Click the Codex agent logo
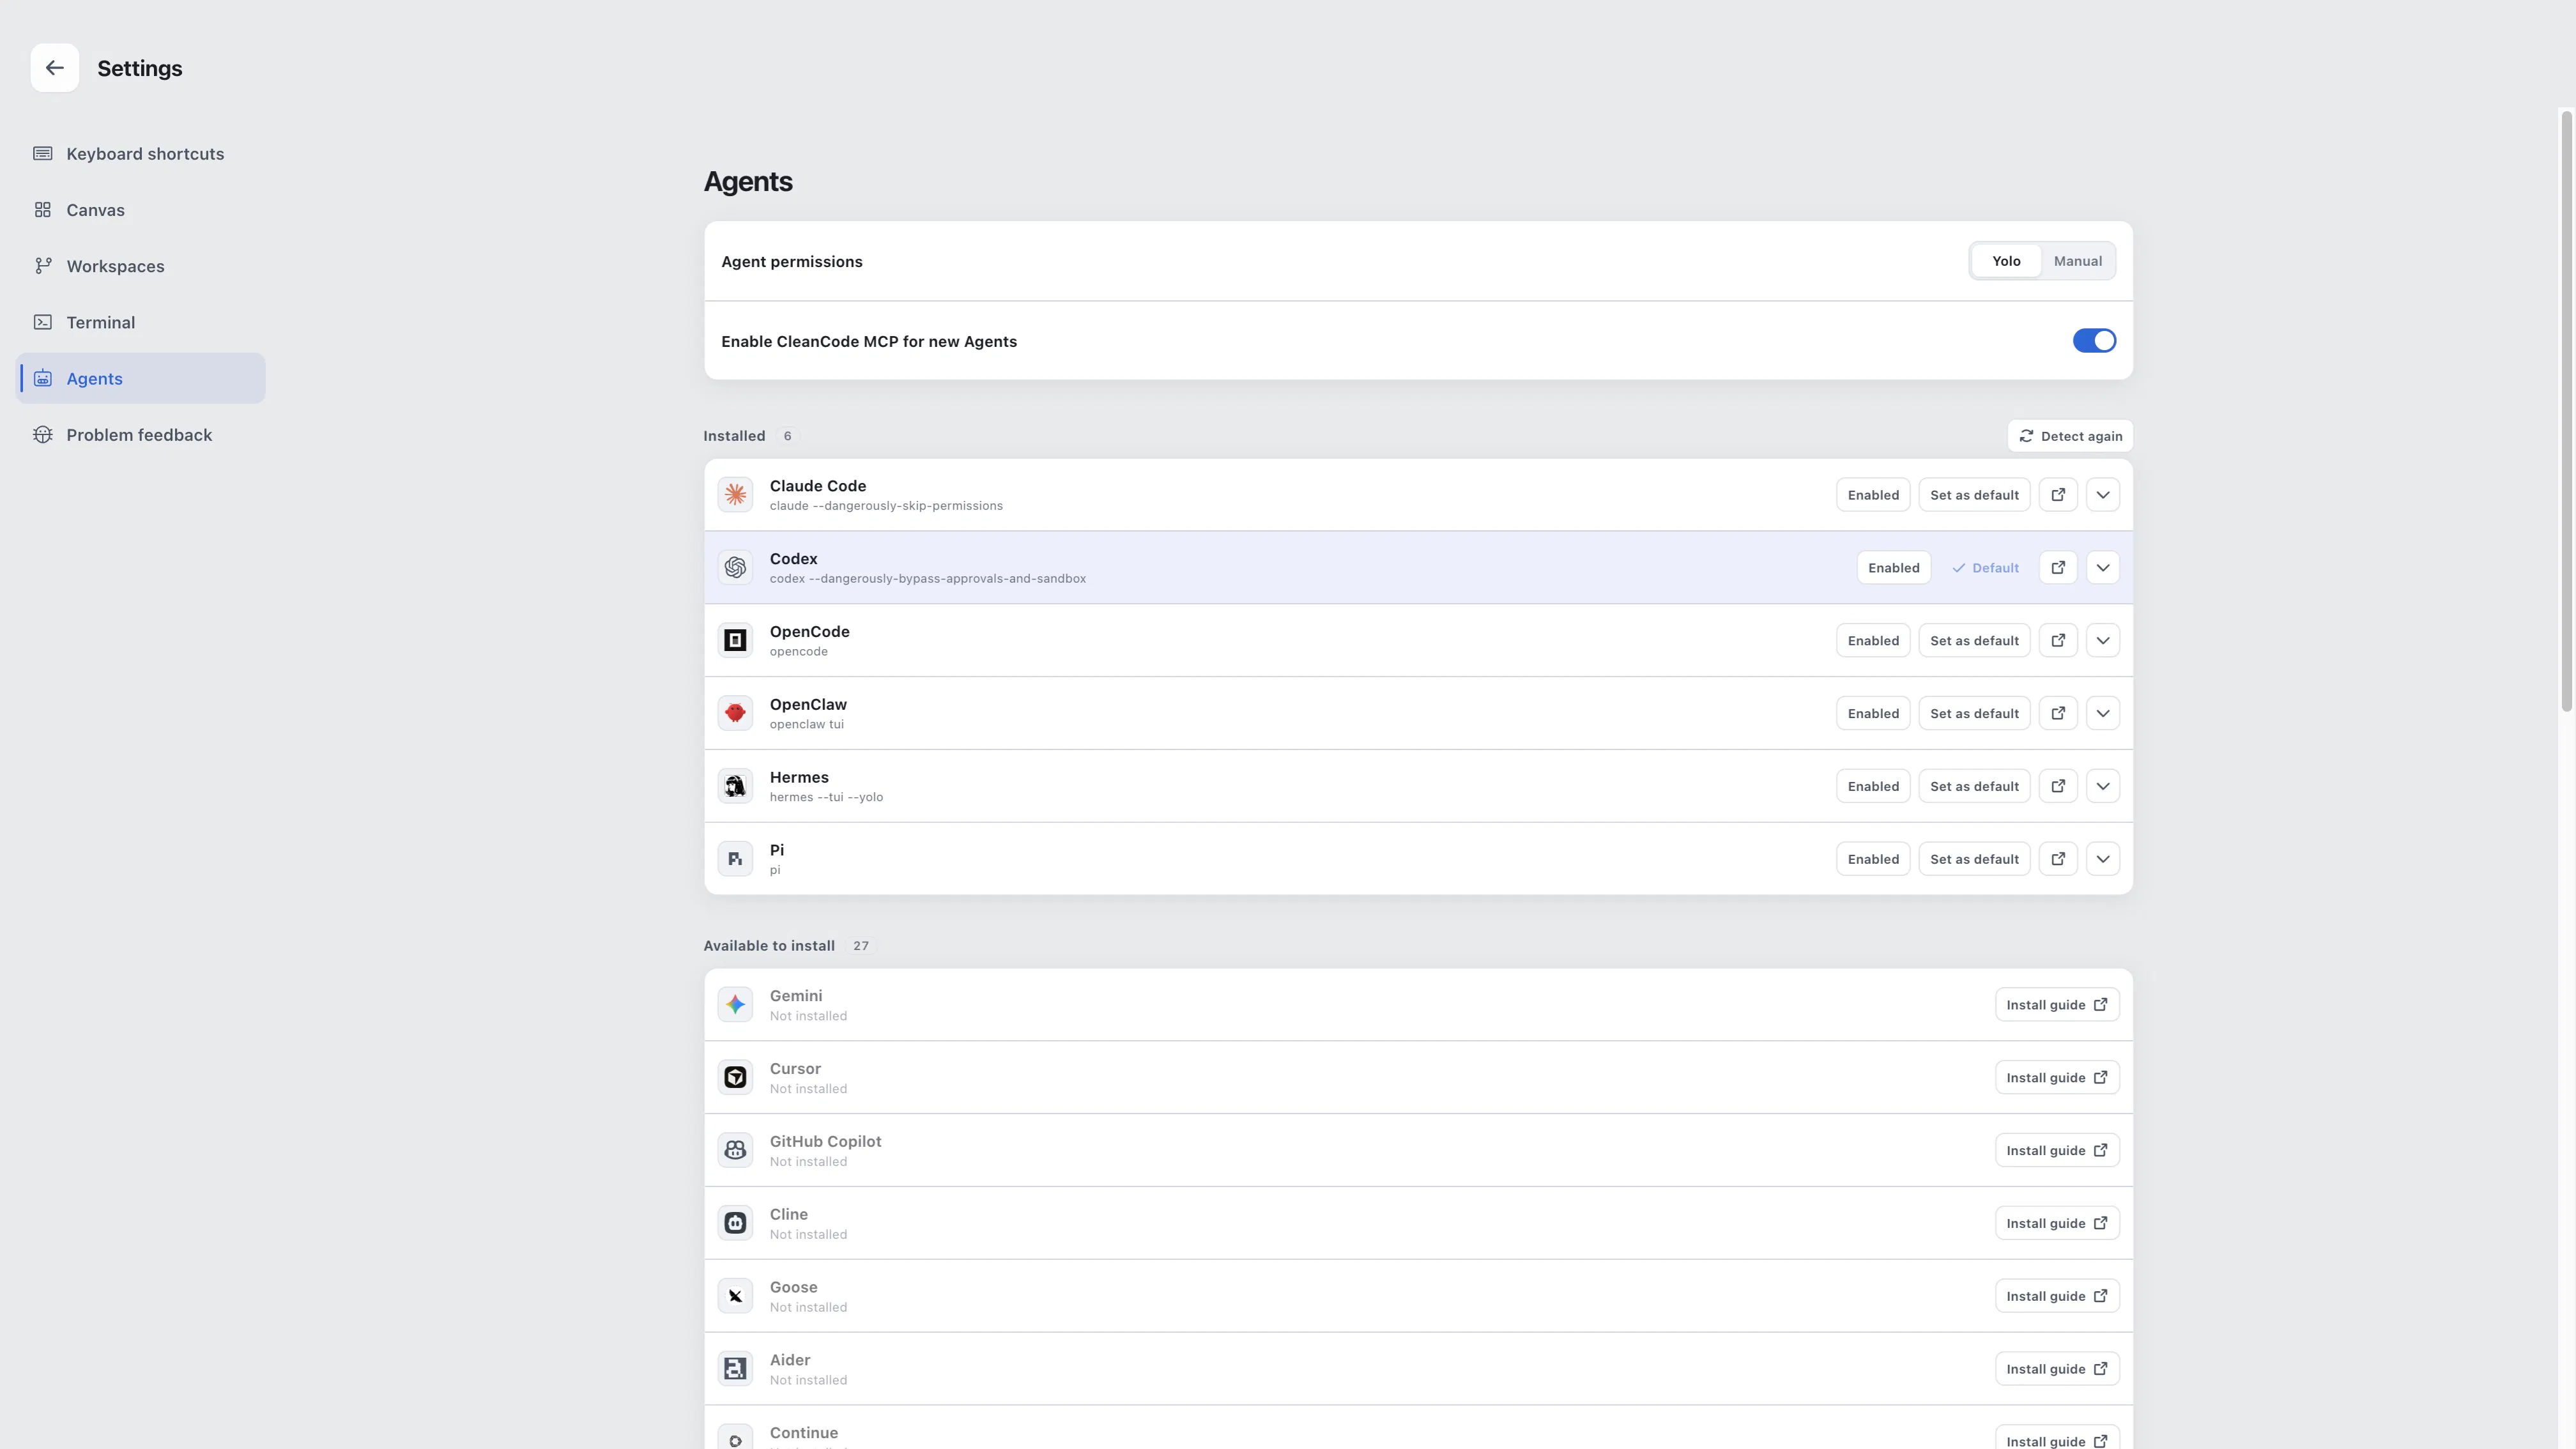Screen dimensions: 2576x1449 pos(735,568)
